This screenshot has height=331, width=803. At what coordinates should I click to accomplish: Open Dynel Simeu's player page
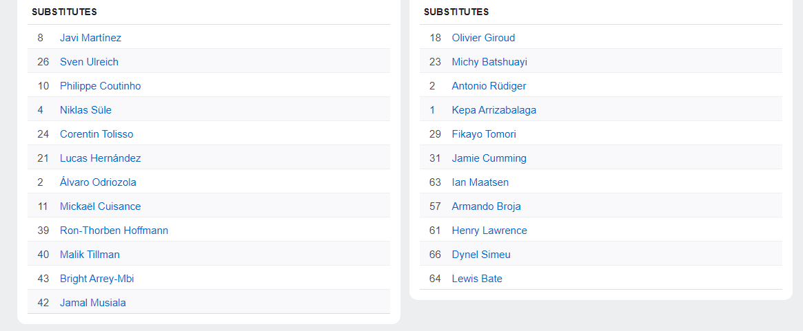[x=481, y=255]
